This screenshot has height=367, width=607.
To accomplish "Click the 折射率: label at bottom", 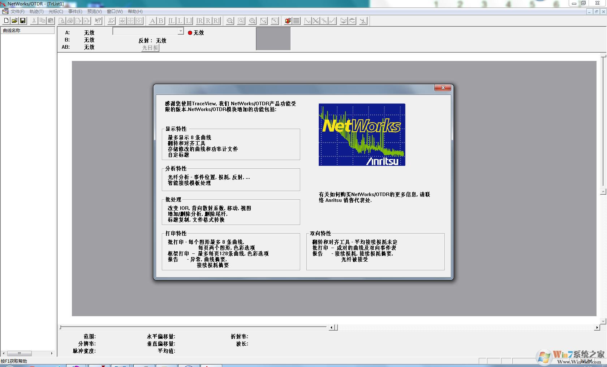I will (240, 336).
